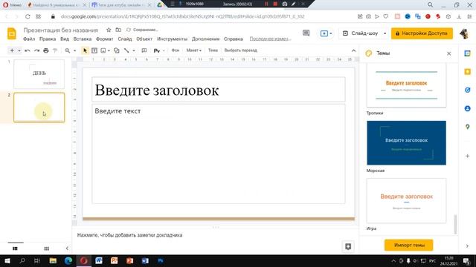The image size is (476, 267).
Task: Insert a text box
Action: [94, 50]
